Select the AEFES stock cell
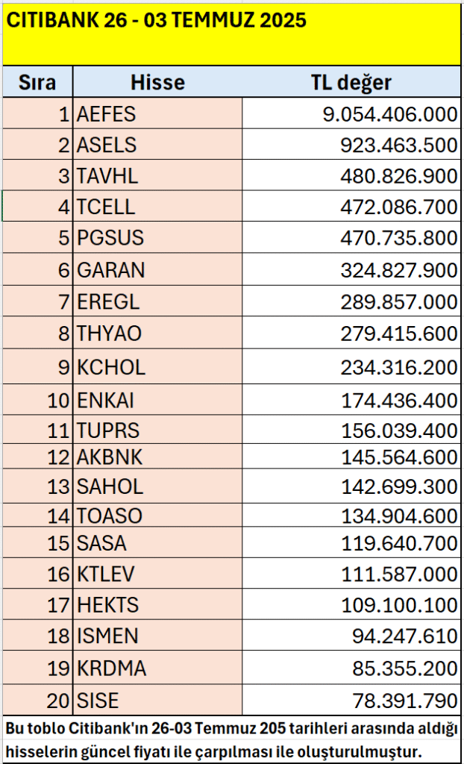Viewport: 464px width, 764px height. pyautogui.click(x=157, y=113)
